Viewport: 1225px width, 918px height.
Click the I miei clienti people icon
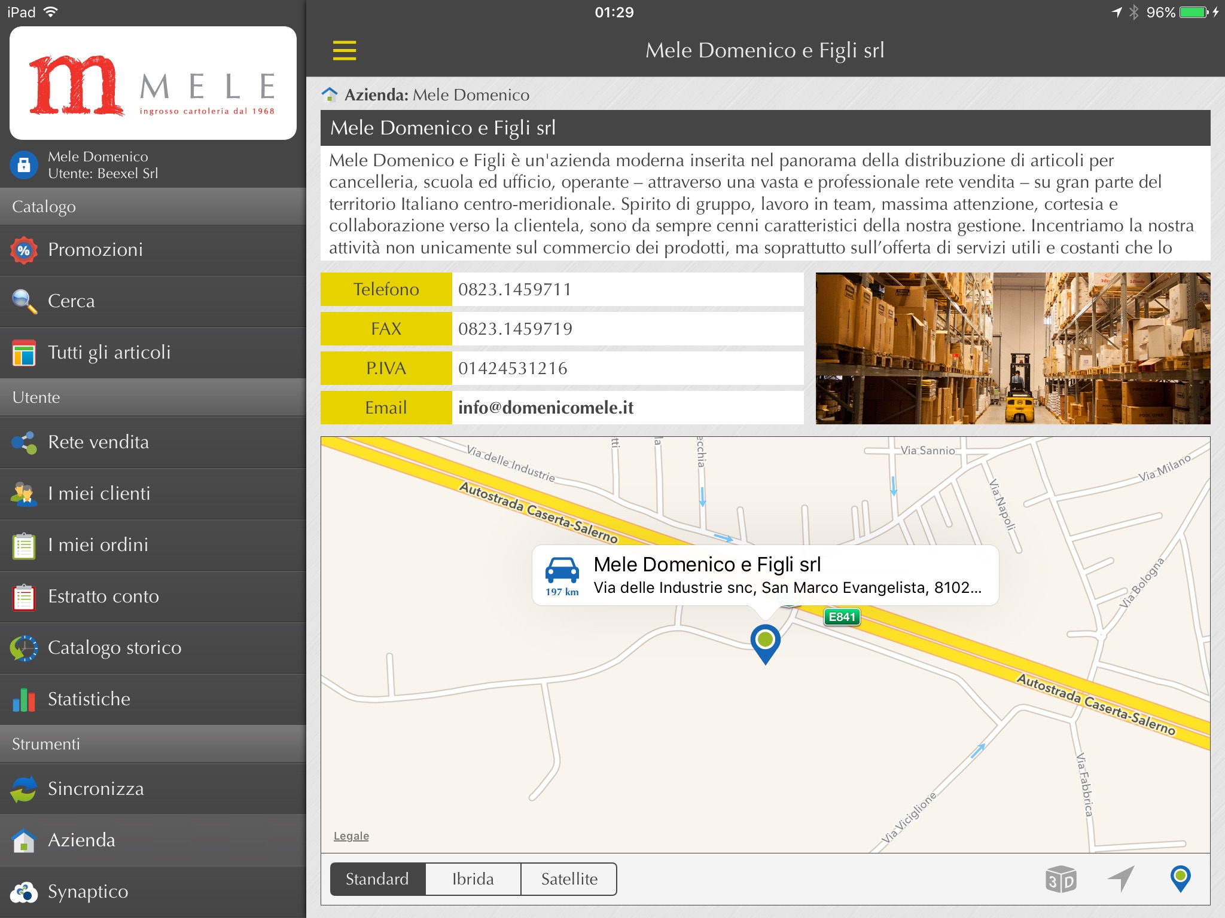24,494
